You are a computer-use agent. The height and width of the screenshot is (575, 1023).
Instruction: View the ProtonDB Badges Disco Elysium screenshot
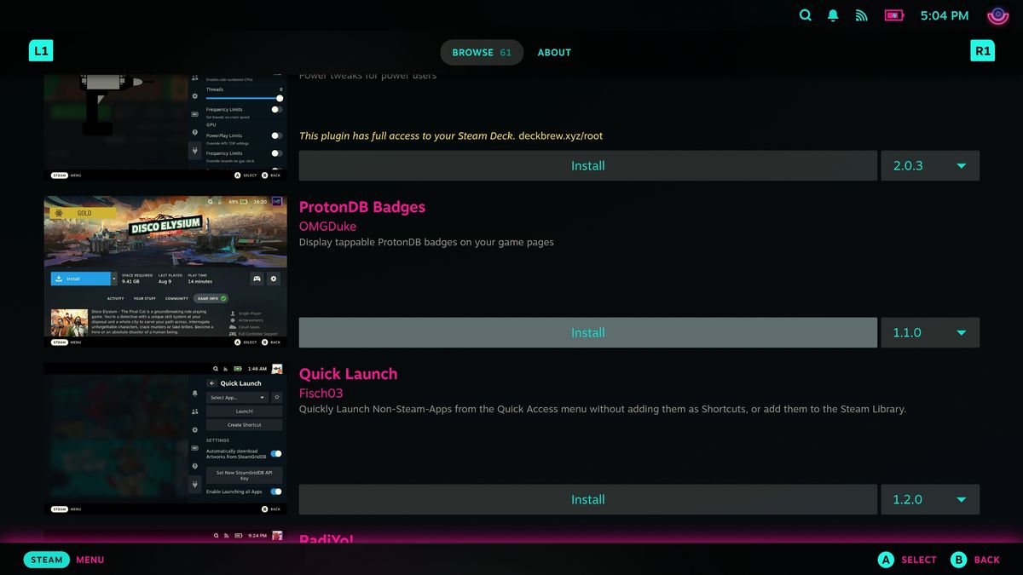(x=166, y=272)
